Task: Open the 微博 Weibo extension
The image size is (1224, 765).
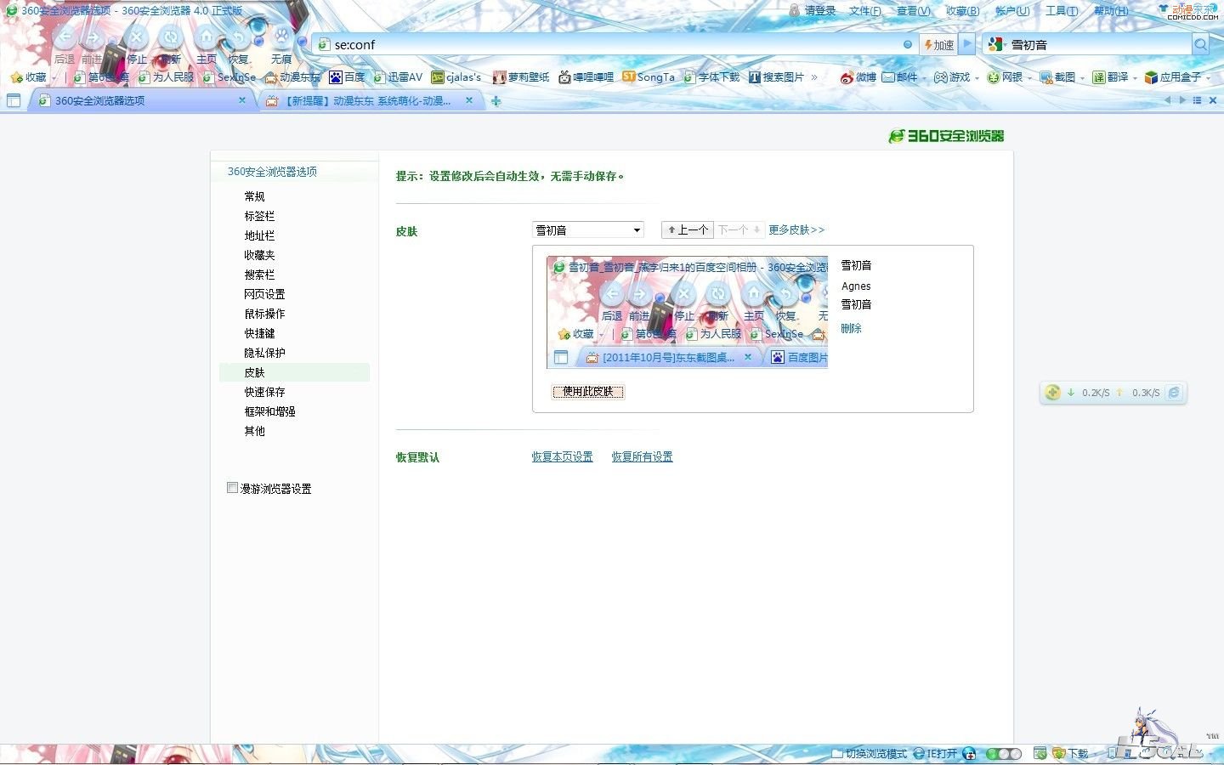Action: [x=858, y=77]
